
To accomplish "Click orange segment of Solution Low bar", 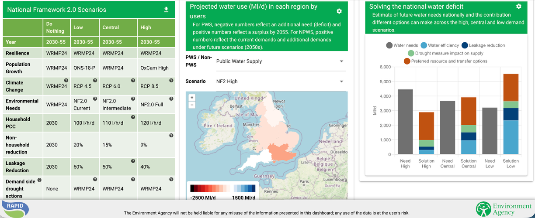I will click(511, 88).
